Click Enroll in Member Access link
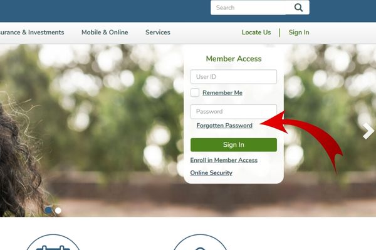Image resolution: width=376 pixels, height=250 pixels. (224, 160)
